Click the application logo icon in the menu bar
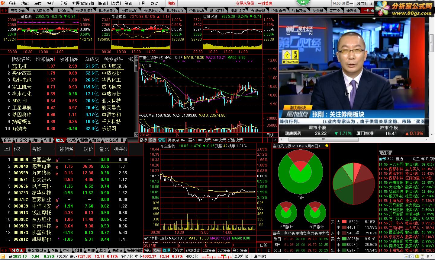Screen dimensions: 435x260 pos(3,3)
